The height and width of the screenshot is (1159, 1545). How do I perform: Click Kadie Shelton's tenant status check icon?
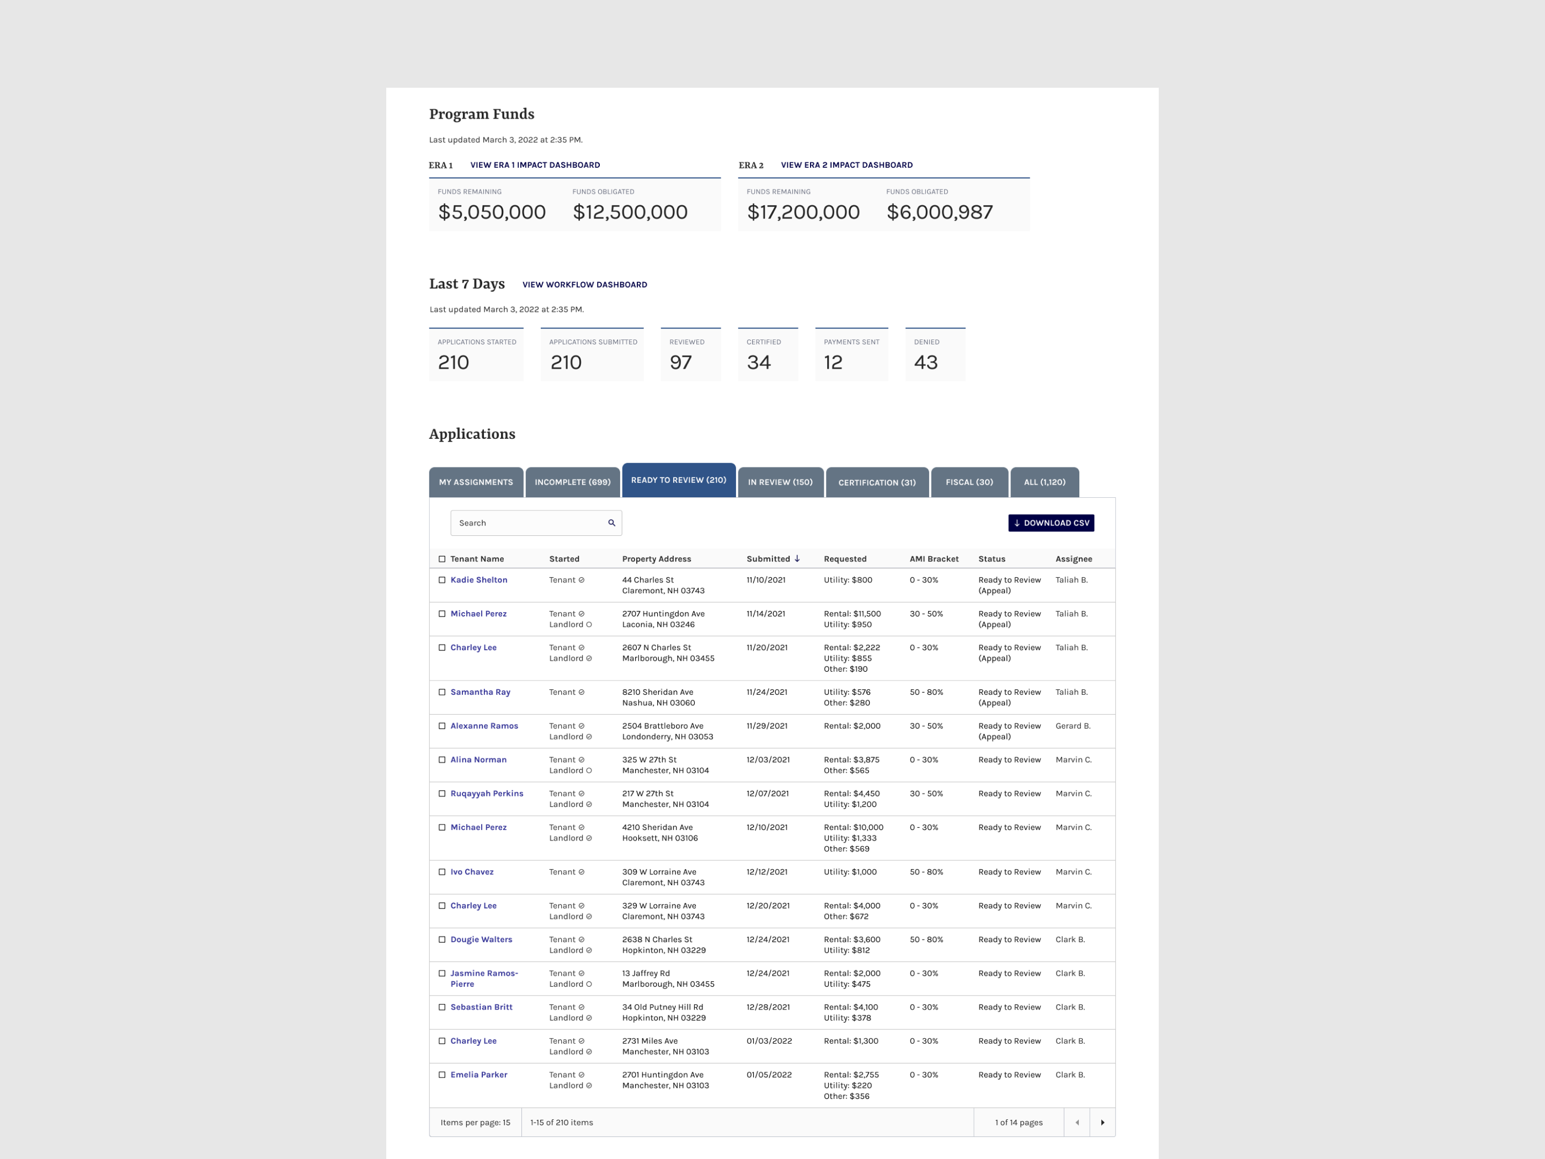coord(581,580)
